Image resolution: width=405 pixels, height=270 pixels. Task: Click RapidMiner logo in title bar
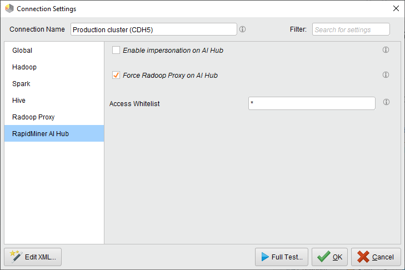point(9,9)
